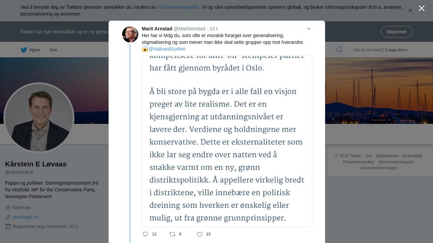Reply to Marit Arnstad's tweet
Screen dimensions: 433x243
coord(145,234)
